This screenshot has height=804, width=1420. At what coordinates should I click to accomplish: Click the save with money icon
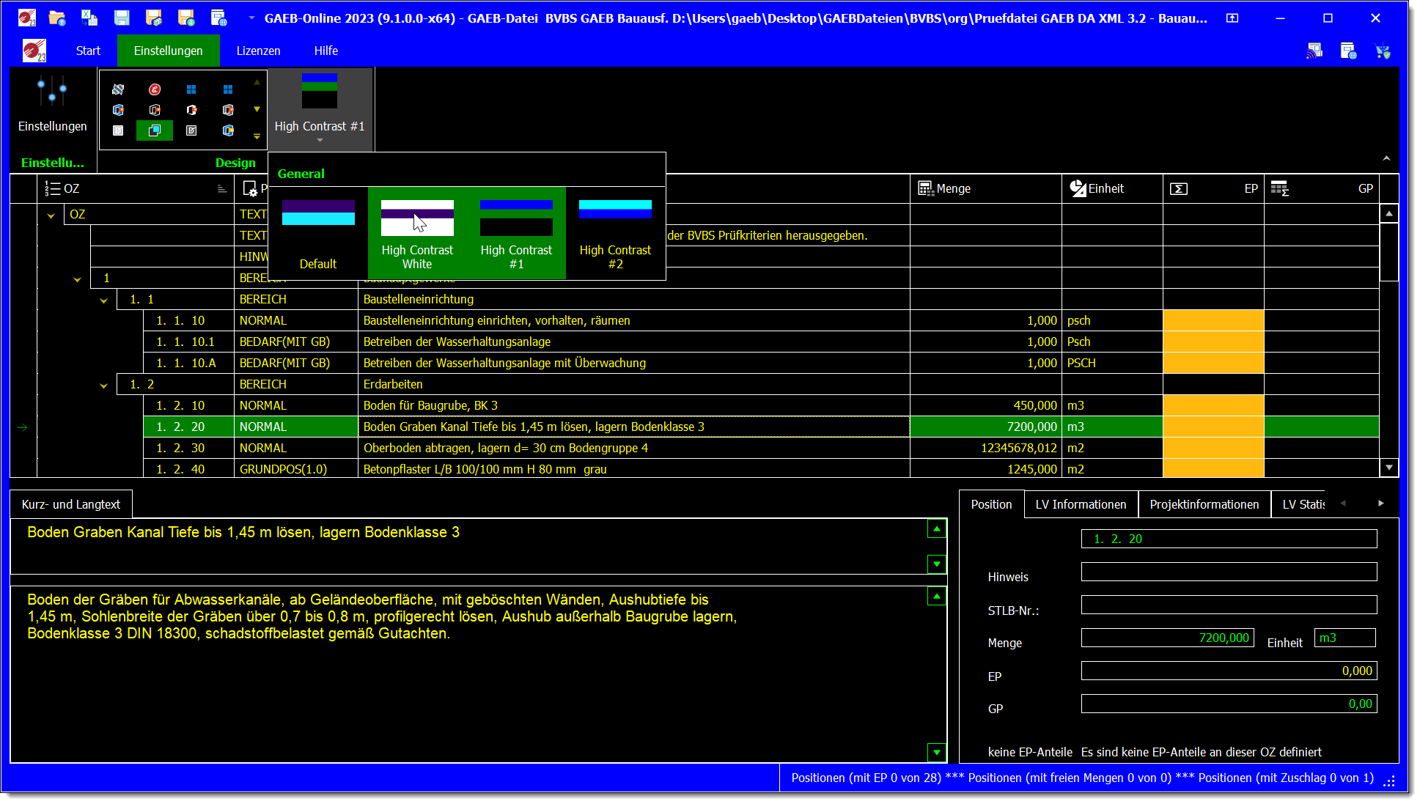click(154, 18)
